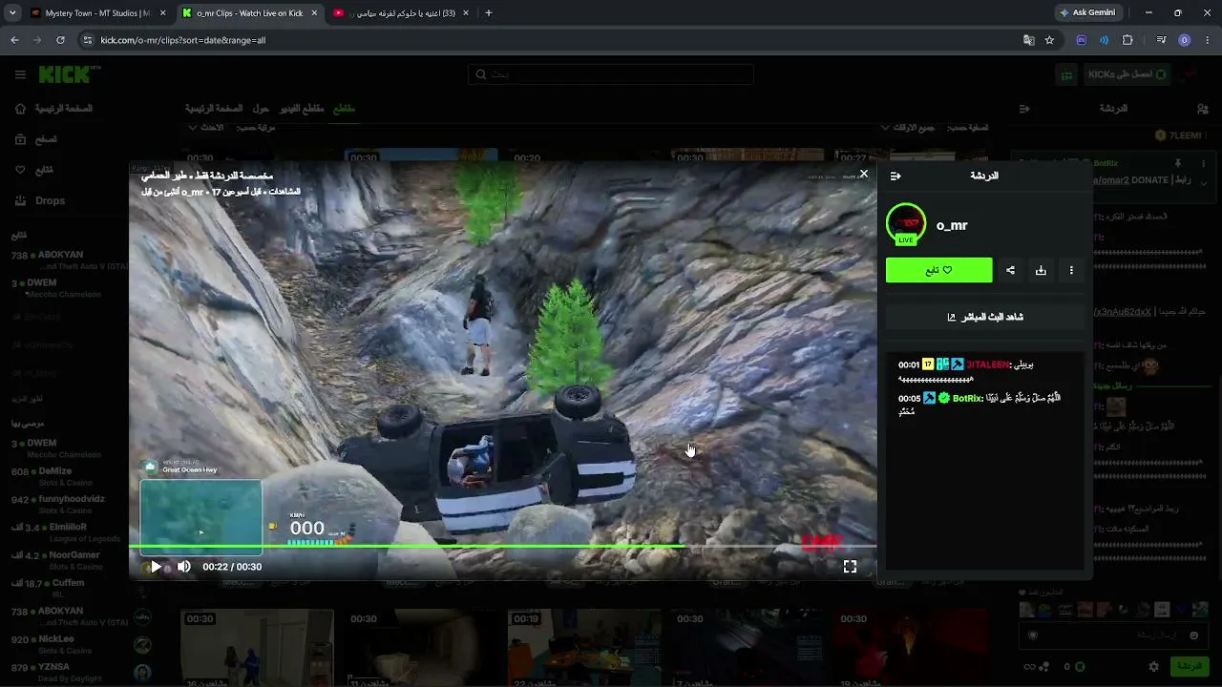Click Ask Gemini button

pyautogui.click(x=1086, y=13)
